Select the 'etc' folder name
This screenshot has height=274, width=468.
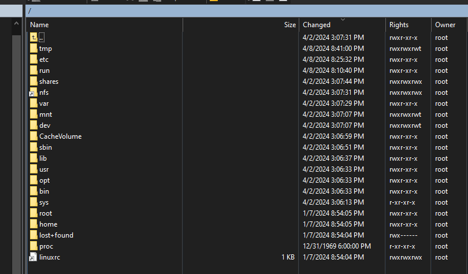pyautogui.click(x=44, y=60)
